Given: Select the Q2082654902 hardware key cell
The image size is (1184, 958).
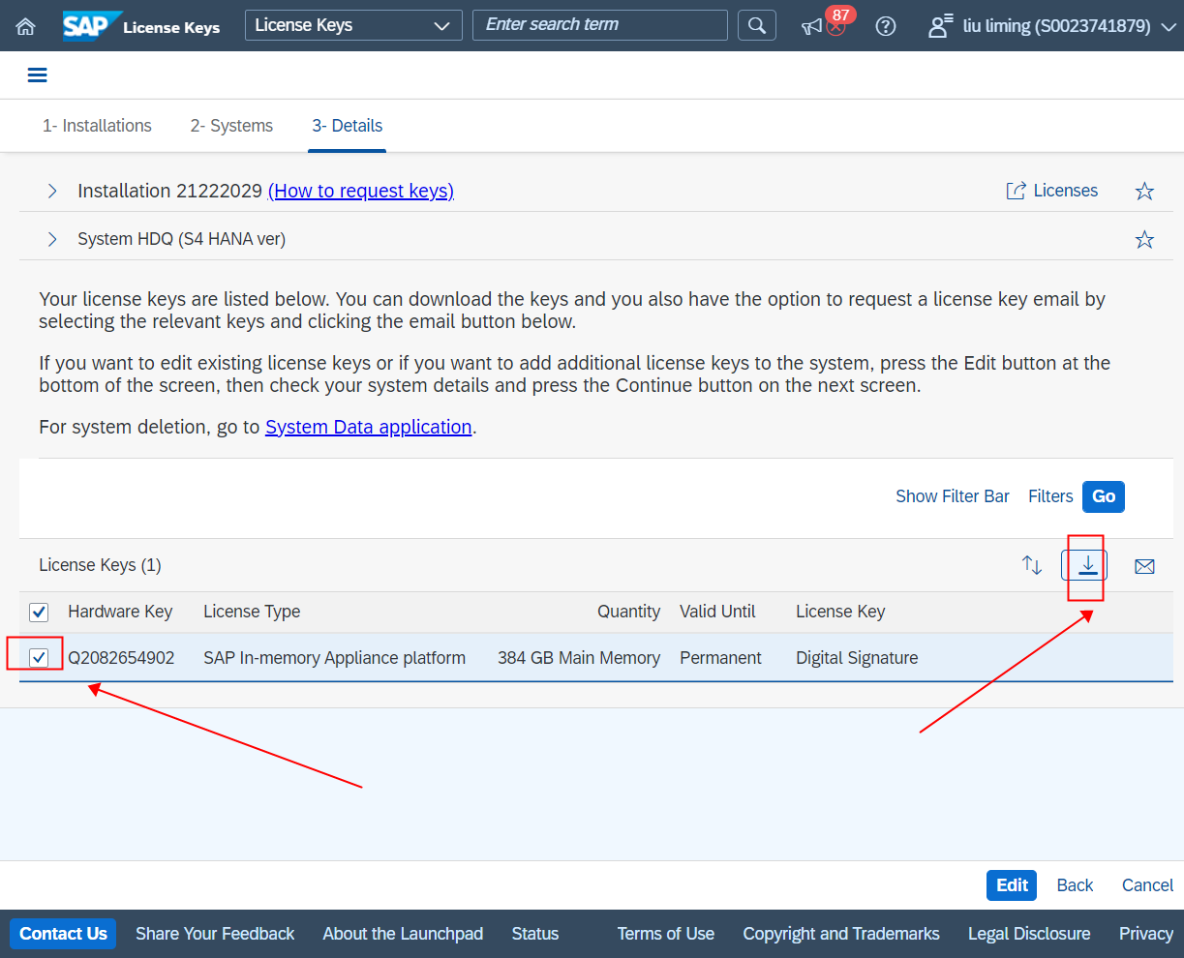Looking at the screenshot, I should click(x=121, y=658).
